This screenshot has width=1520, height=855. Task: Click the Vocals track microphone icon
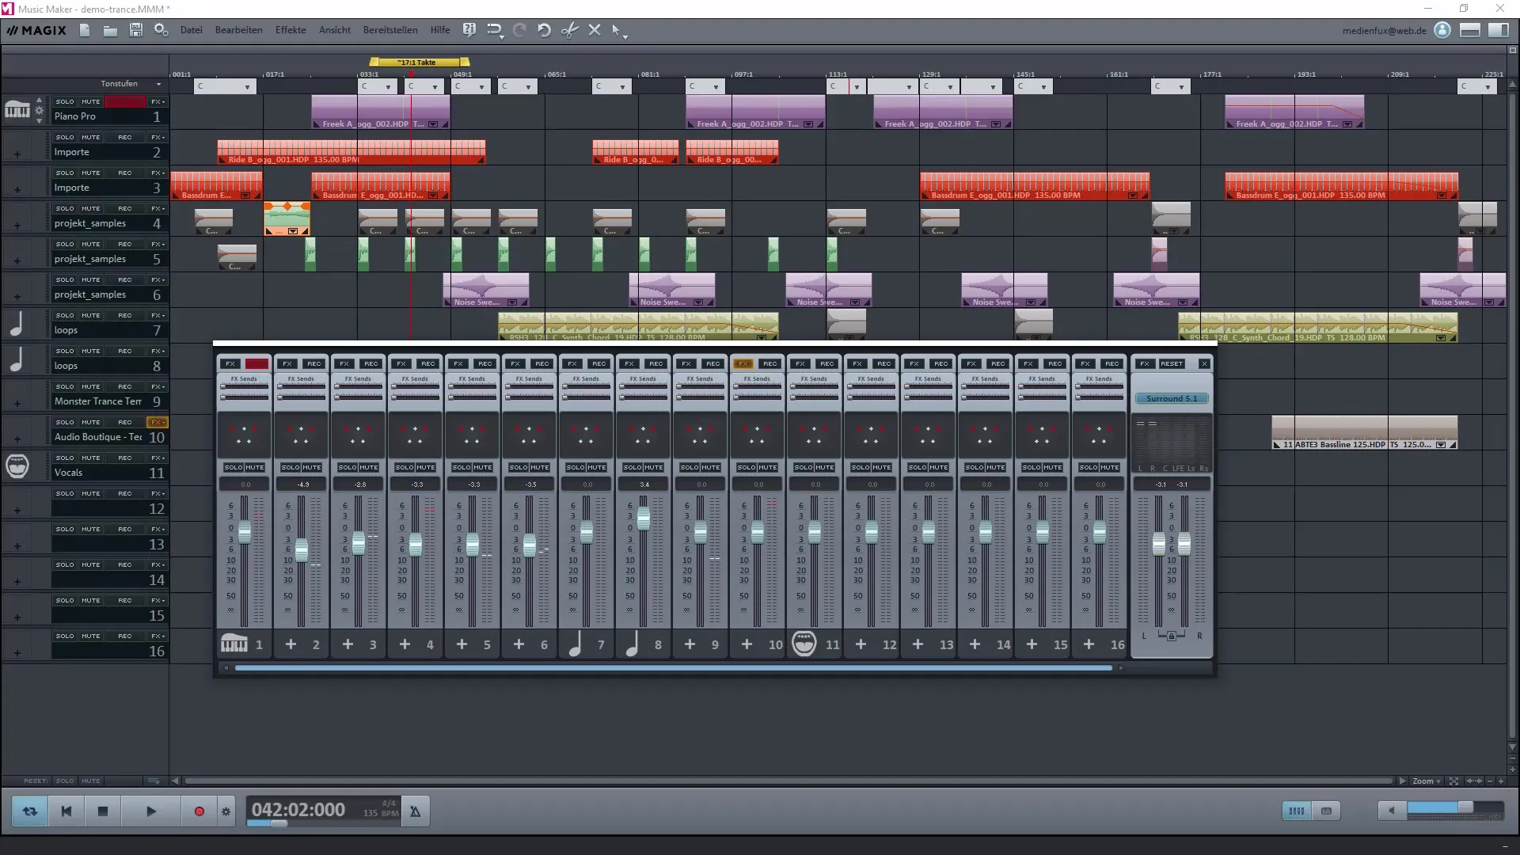tap(17, 466)
